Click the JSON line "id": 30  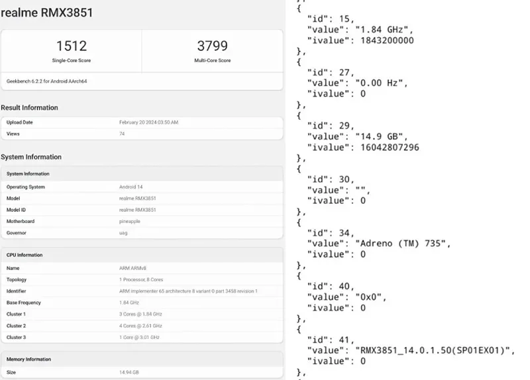[x=331, y=179]
